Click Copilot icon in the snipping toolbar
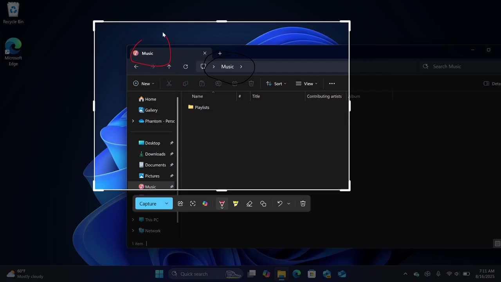501x282 pixels. 205,204
